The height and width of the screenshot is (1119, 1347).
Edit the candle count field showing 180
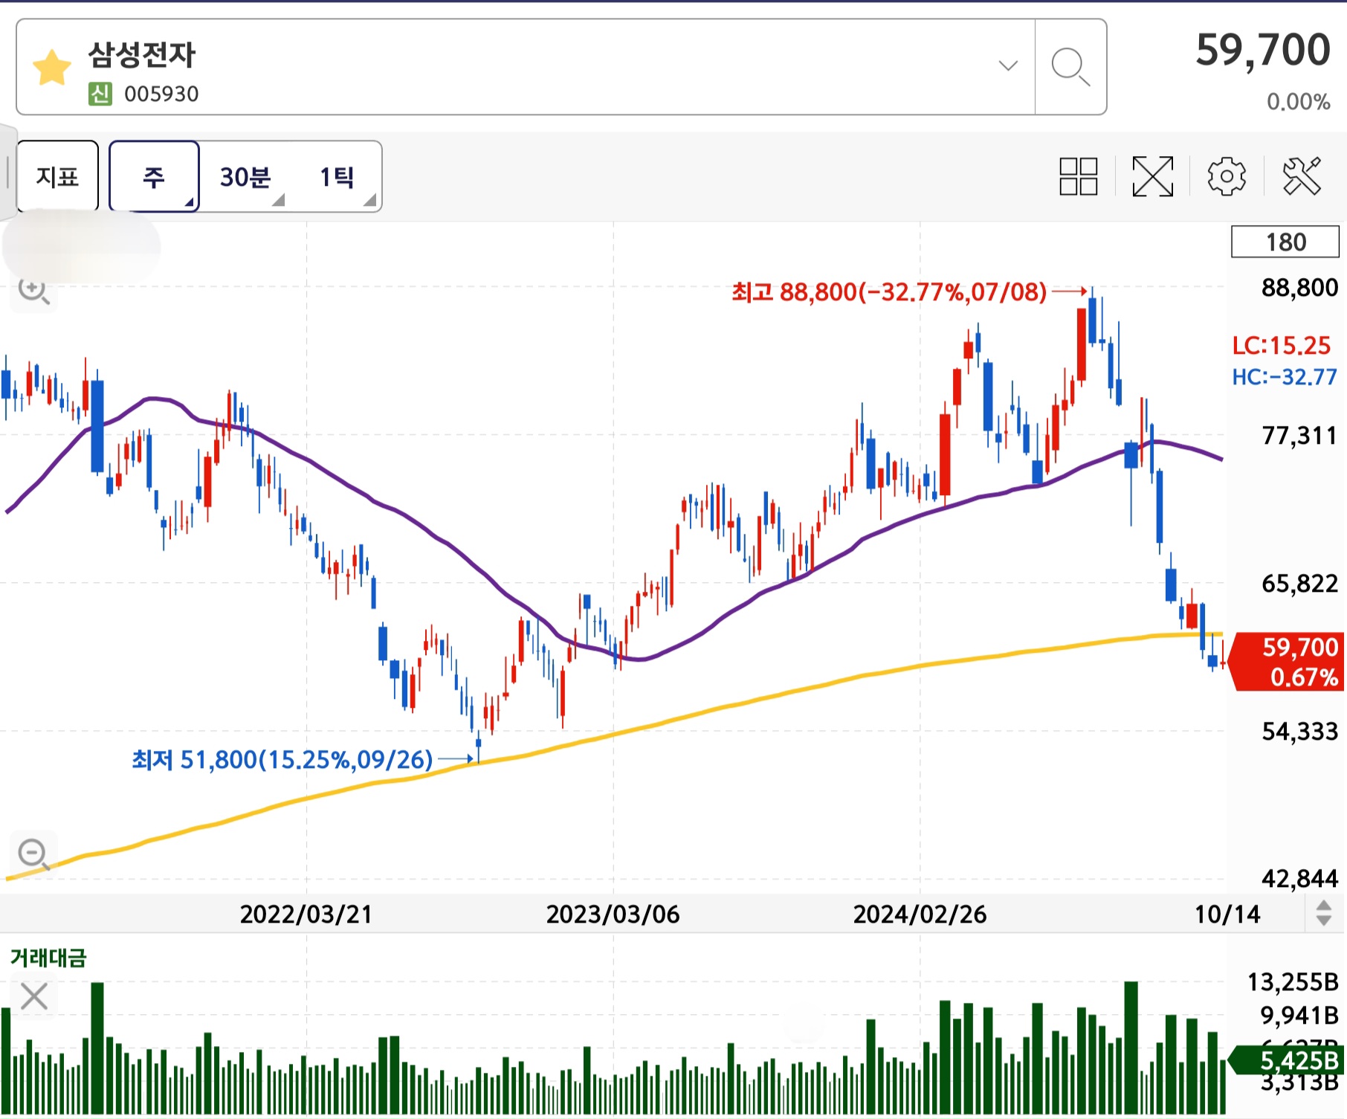(1285, 242)
